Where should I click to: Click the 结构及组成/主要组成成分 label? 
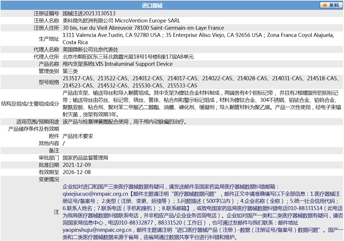30,104
